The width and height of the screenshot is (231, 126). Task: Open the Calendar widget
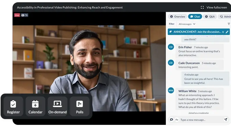pyautogui.click(x=35, y=107)
